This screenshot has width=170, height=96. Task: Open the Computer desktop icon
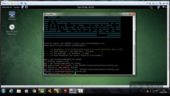tap(12, 16)
